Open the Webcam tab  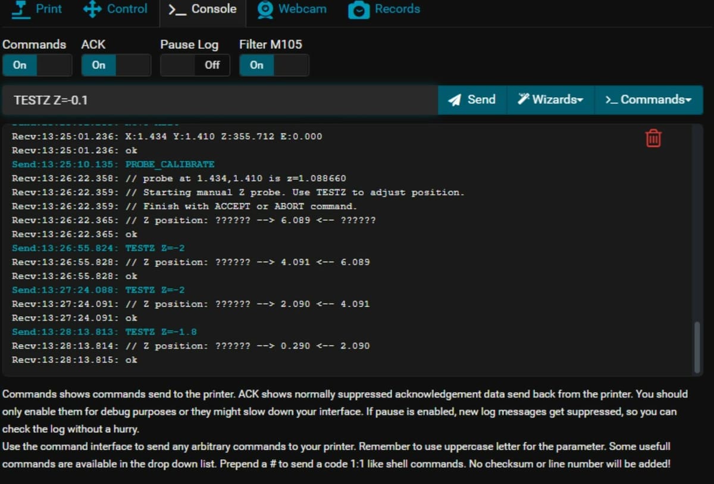click(292, 10)
